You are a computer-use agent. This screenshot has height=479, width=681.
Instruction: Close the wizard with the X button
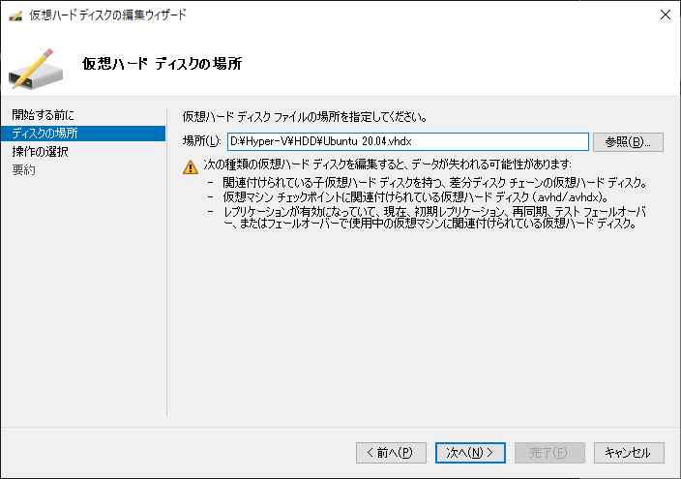pos(665,15)
